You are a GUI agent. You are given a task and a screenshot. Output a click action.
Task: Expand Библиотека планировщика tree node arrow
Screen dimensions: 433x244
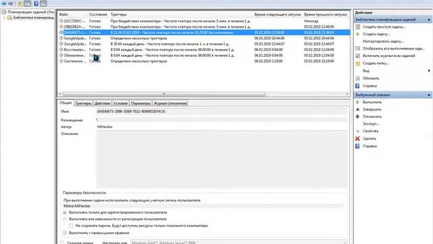coord(4,18)
